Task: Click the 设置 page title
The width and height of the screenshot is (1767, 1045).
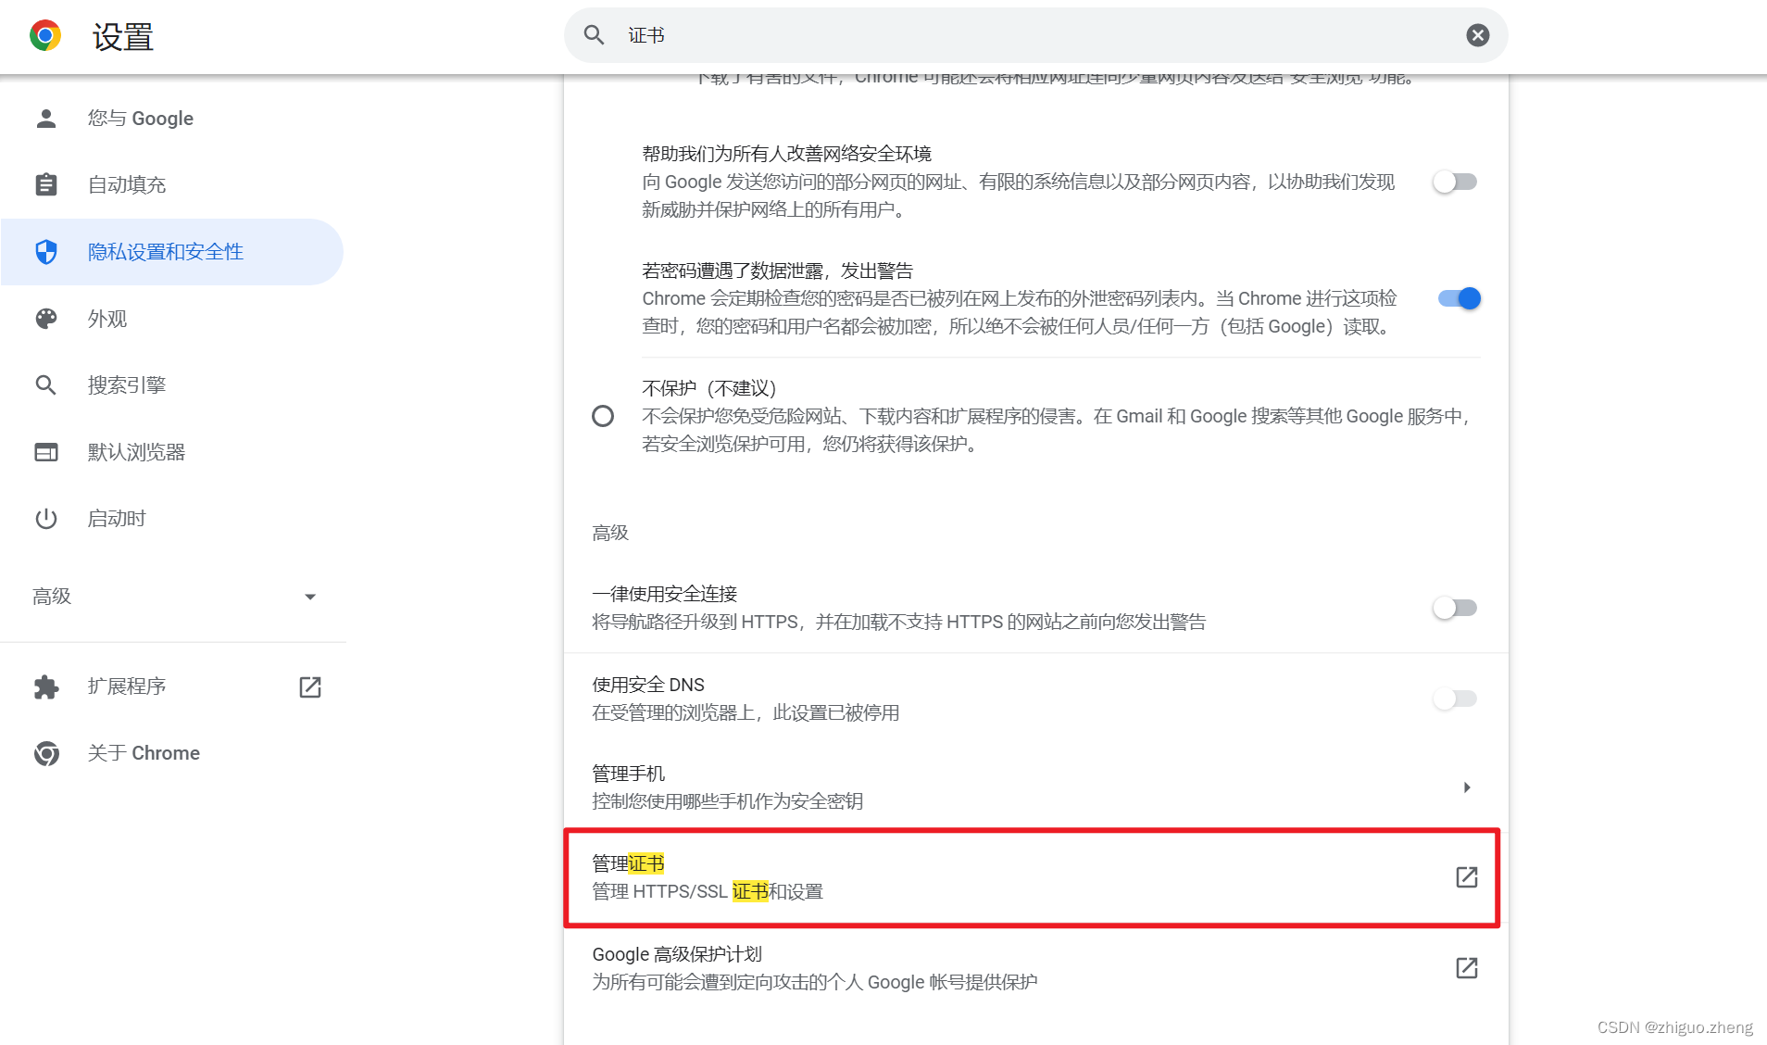Action: click(x=123, y=37)
